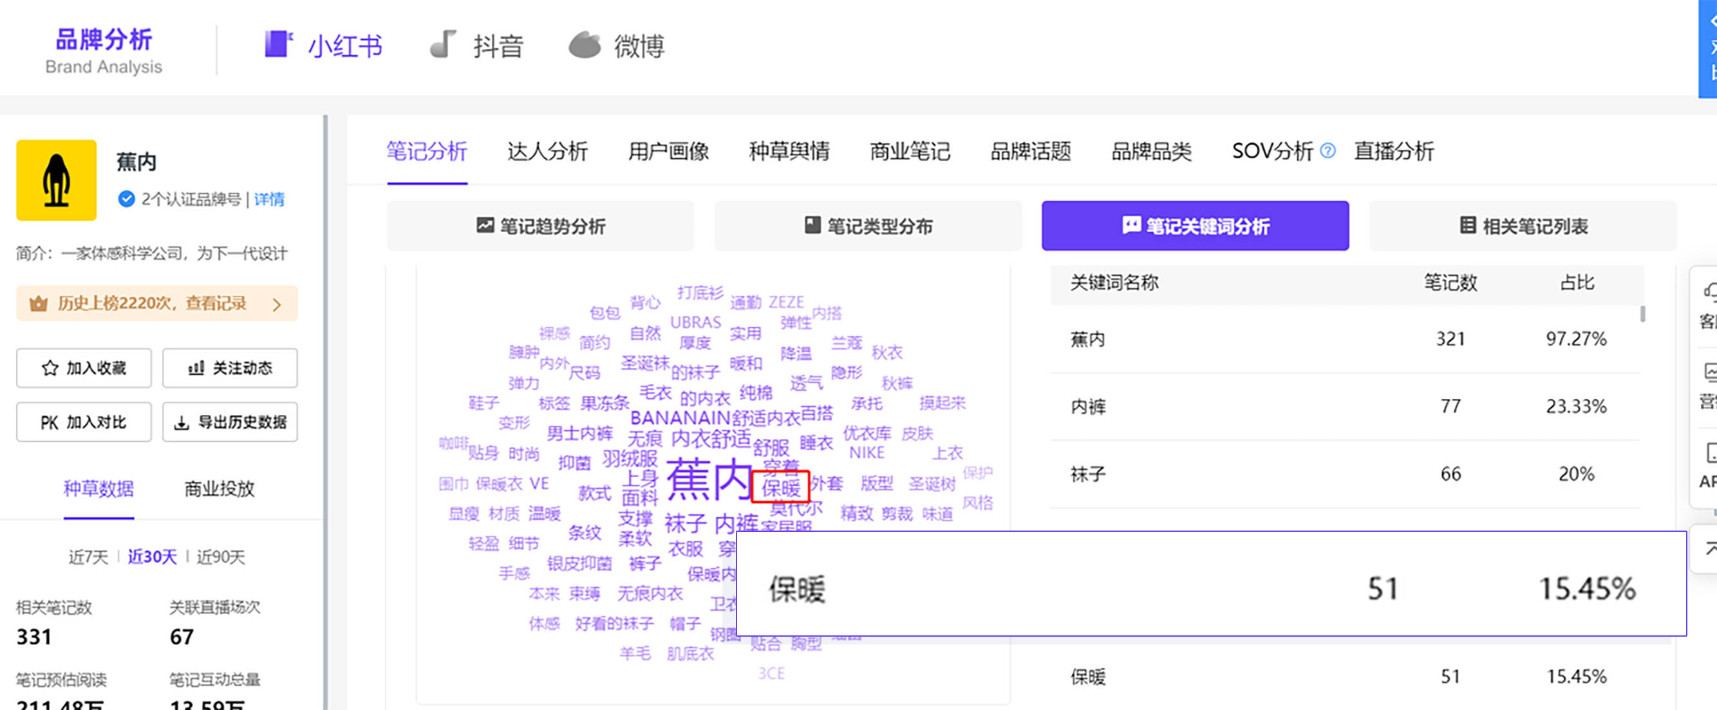
Task: Open the SOV分析 tab
Action: click(1272, 151)
